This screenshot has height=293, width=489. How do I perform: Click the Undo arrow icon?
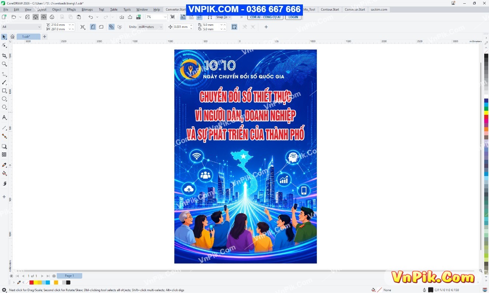pos(91,17)
